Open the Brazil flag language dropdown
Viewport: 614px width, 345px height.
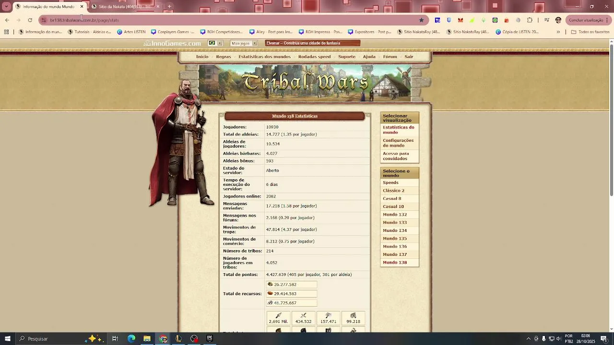click(x=215, y=43)
